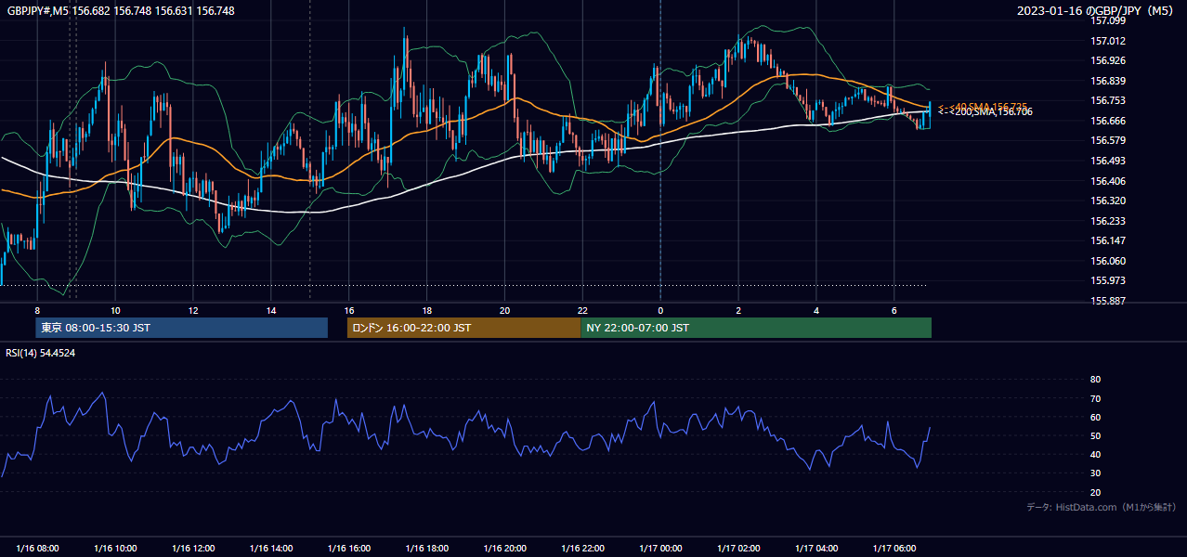Click the 1/16 08:00 date label
This screenshot has height=557, width=1187.
point(37,549)
